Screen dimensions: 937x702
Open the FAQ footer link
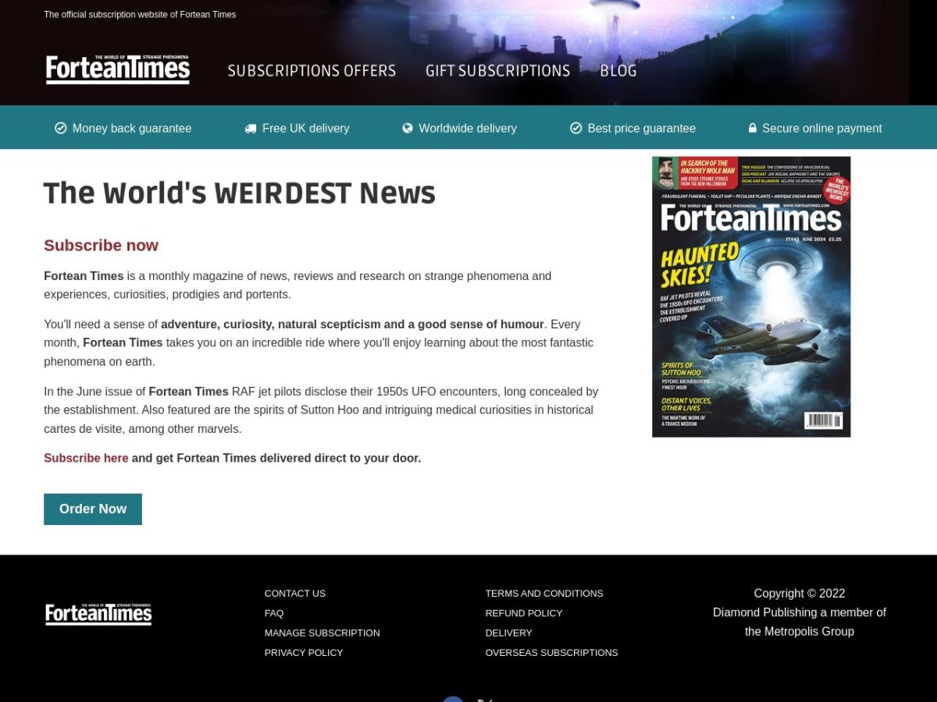(x=274, y=613)
